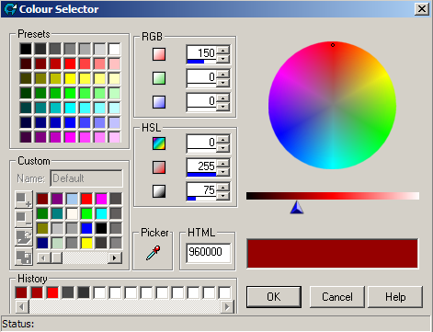The height and width of the screenshot is (332, 433).
Task: Increase the hue value with up arrow
Action: [223, 140]
